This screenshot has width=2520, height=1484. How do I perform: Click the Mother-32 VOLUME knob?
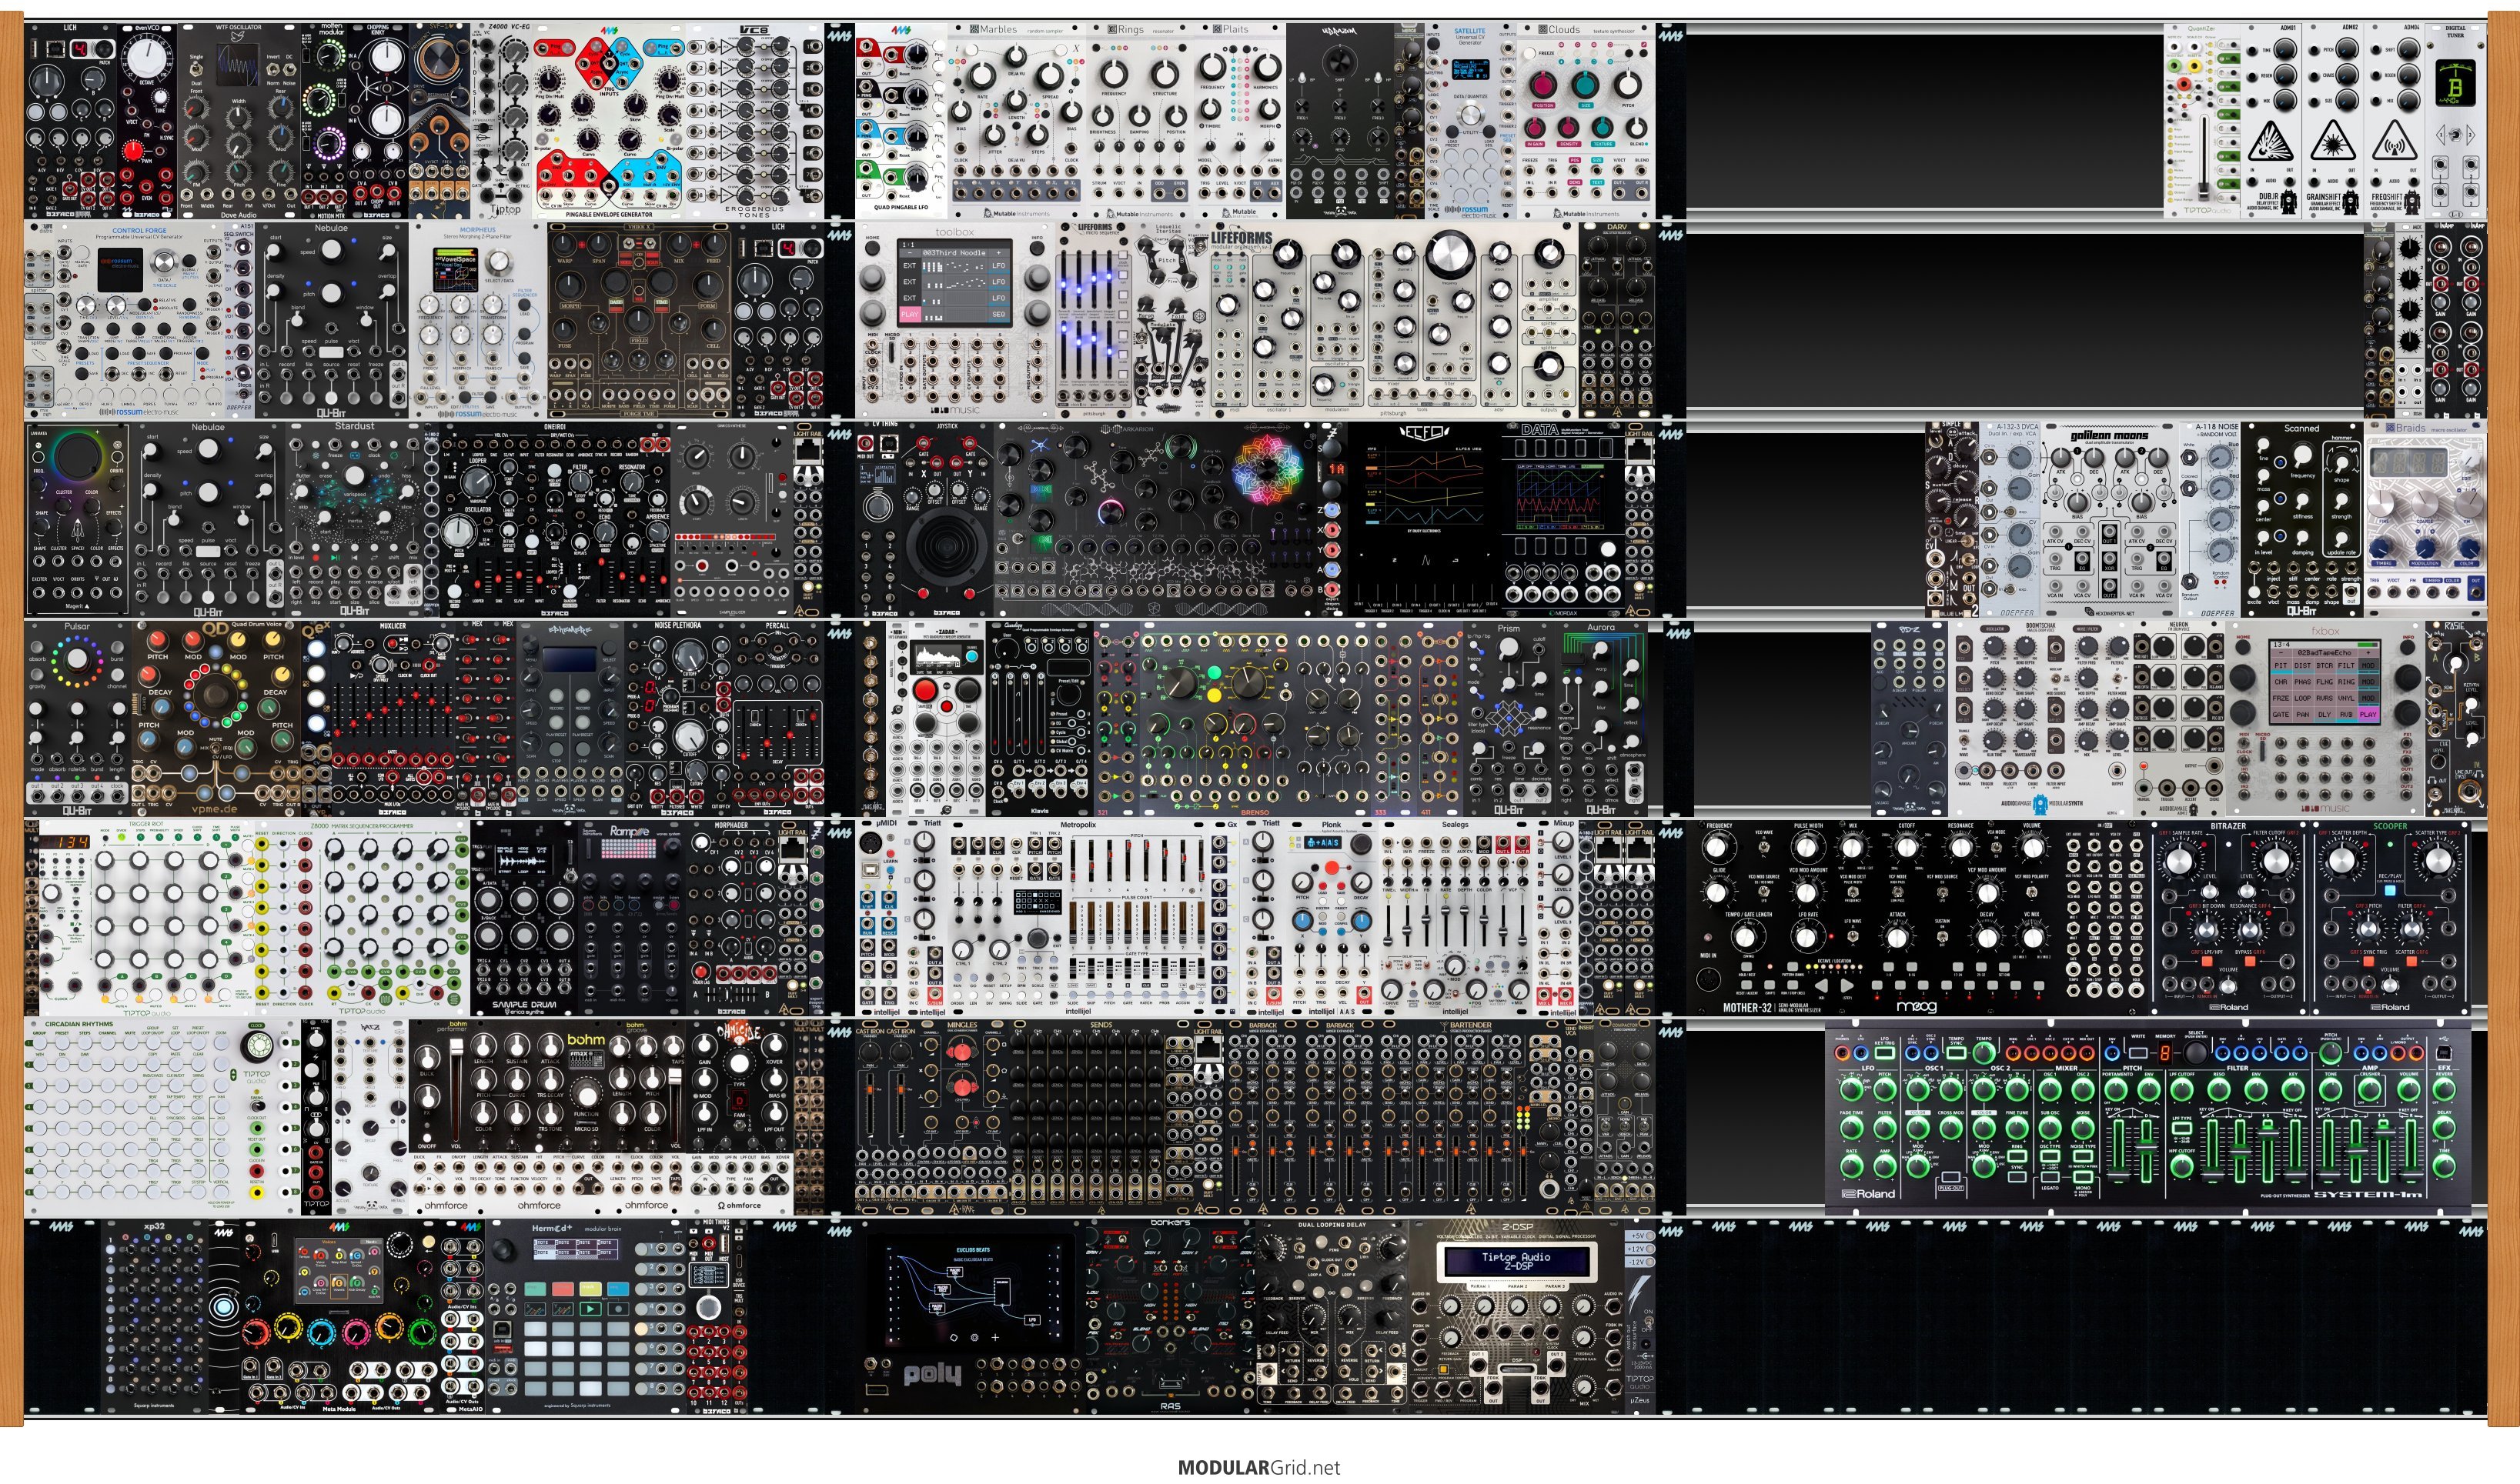pyautogui.click(x=2032, y=848)
